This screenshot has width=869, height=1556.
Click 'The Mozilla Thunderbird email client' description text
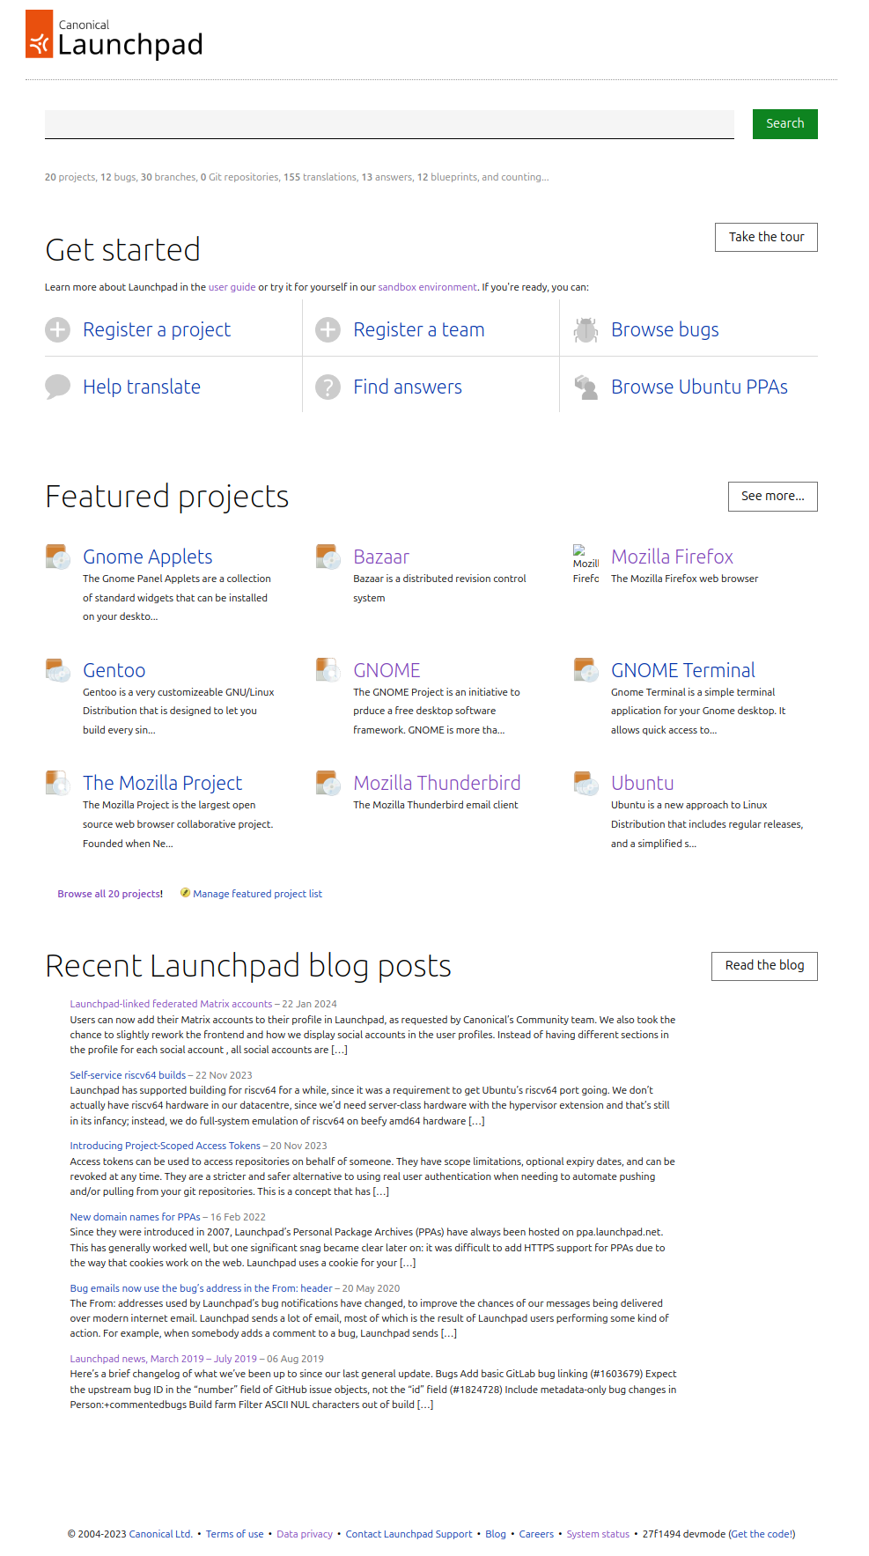[436, 805]
